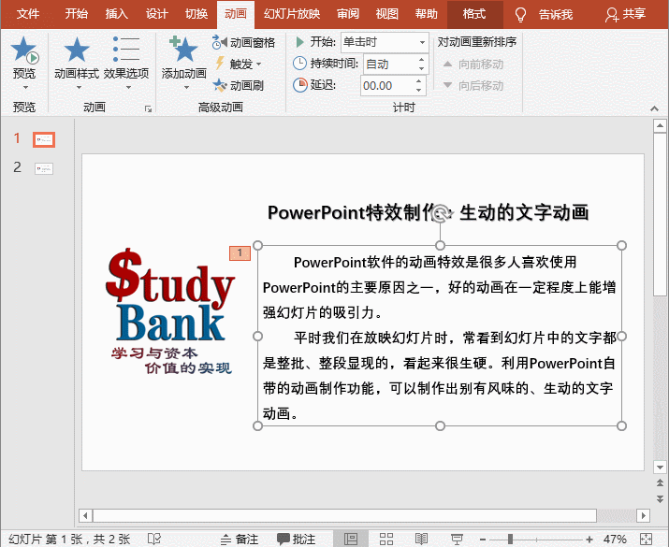
Task: Switch to Reading view
Action: coord(422,540)
